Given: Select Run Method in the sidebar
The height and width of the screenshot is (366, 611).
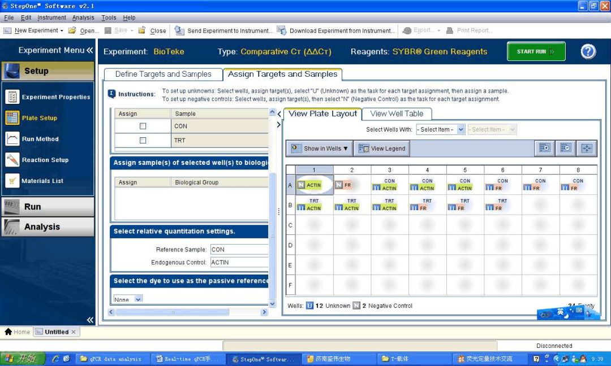Looking at the screenshot, I should point(40,139).
